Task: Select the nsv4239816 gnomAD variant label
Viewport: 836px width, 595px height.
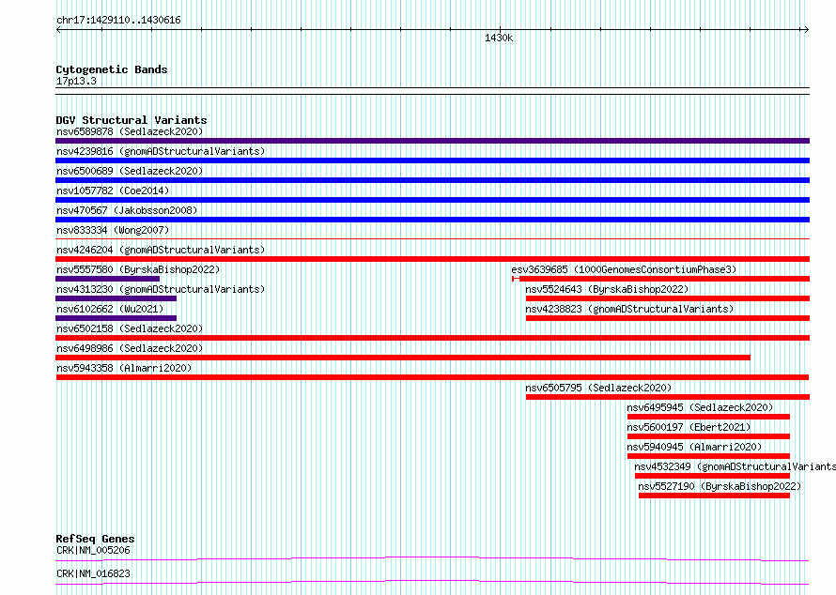Action: pyautogui.click(x=161, y=151)
